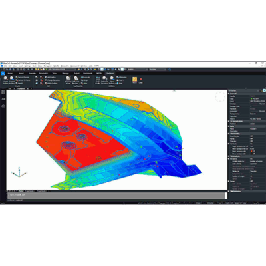The height and width of the screenshot is (266, 266).
Task: Click the blue pin icon atop Properties panel
Action: [x=264, y=90]
